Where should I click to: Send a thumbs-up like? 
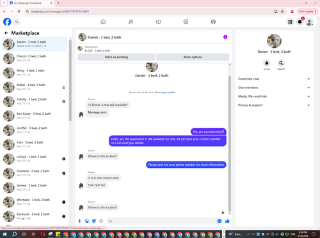pyautogui.click(x=227, y=221)
